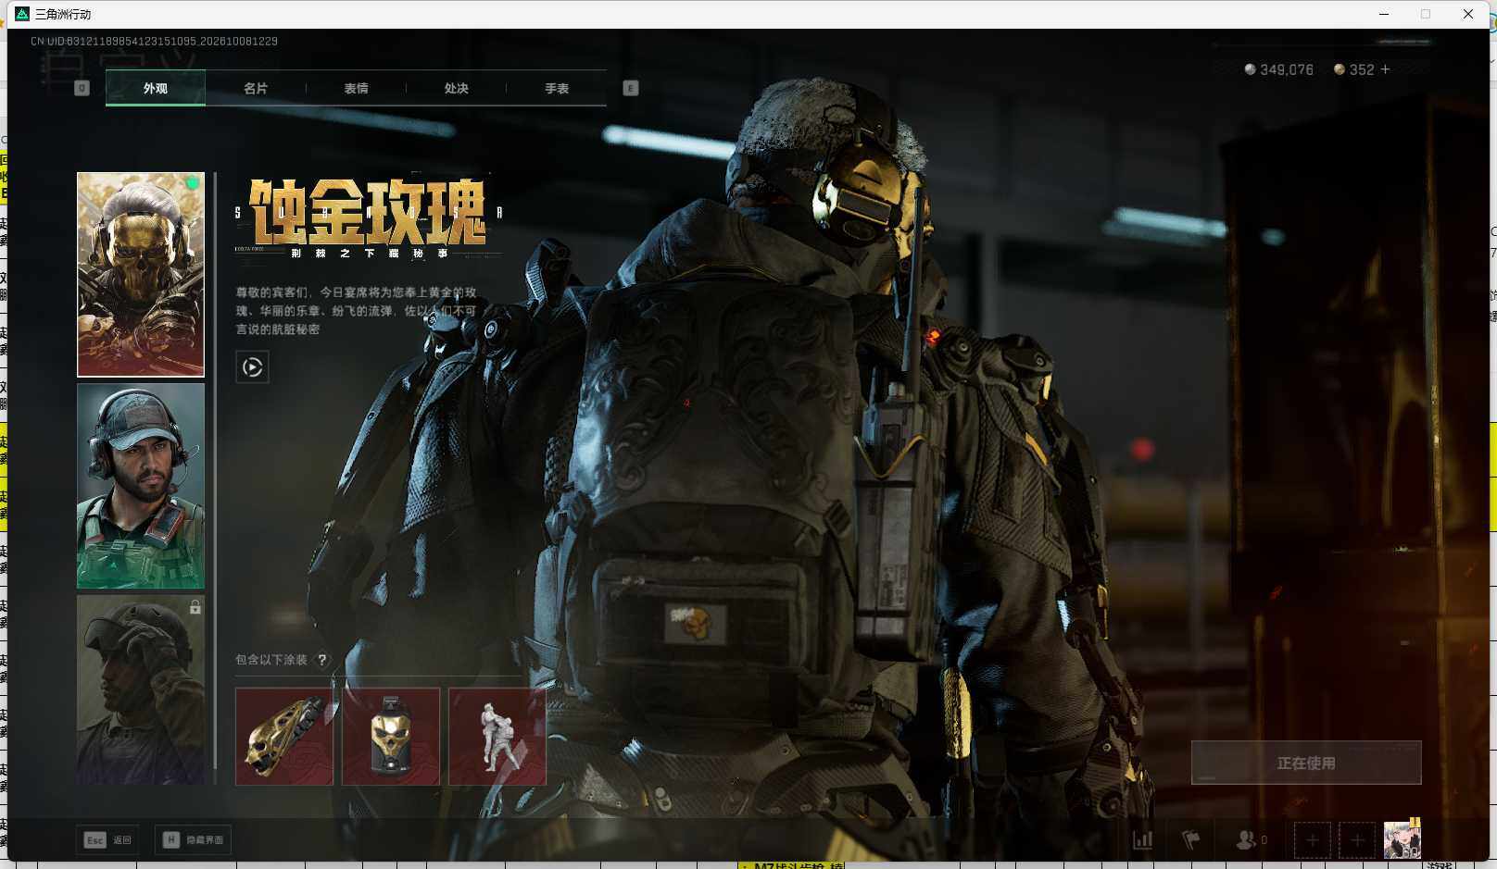1497x869 pixels.
Task: Open the 手表 tab
Action: [557, 88]
